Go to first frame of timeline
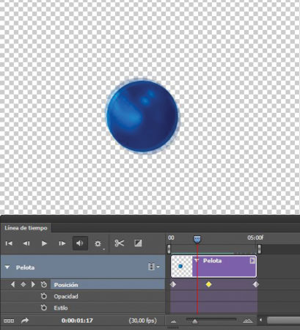The width and height of the screenshot is (300, 330). pyautogui.click(x=9, y=243)
